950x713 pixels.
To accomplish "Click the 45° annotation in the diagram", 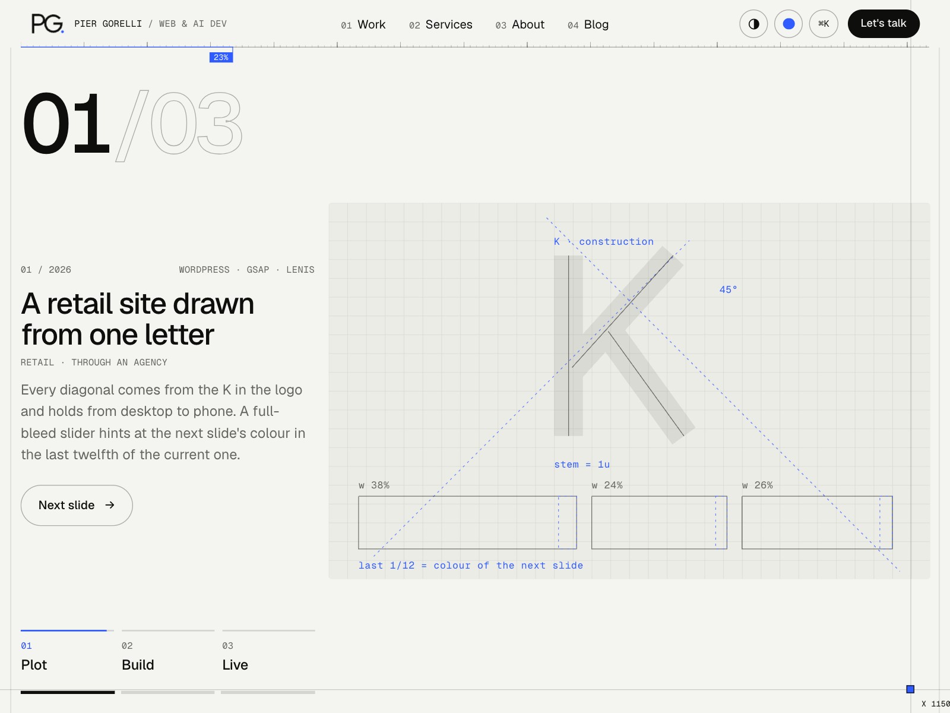I will pos(728,289).
